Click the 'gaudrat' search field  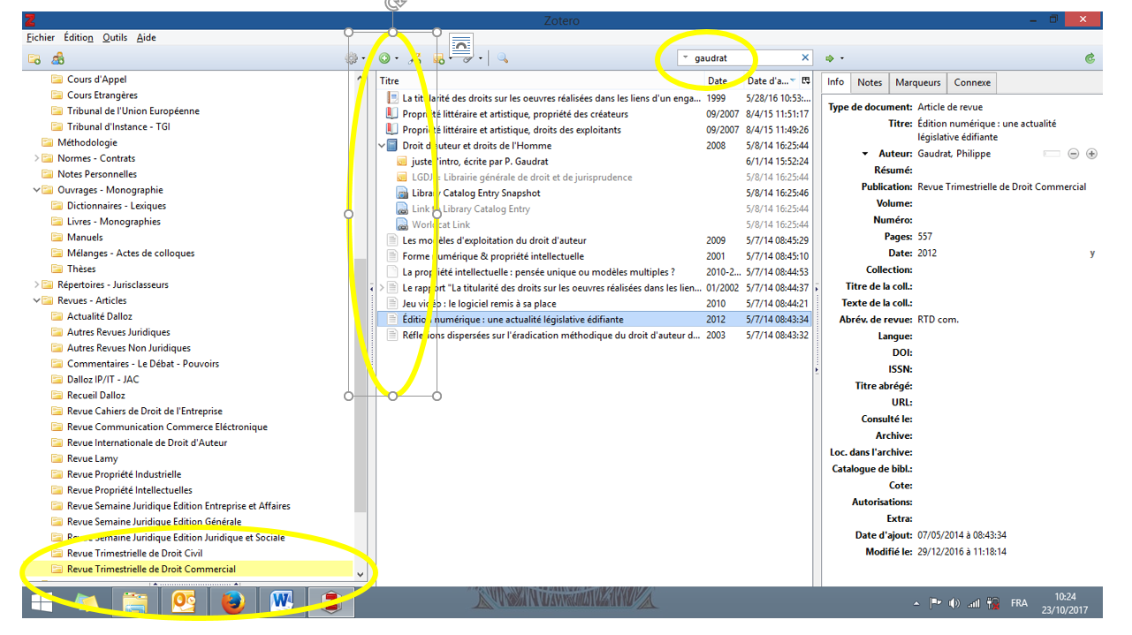point(742,58)
